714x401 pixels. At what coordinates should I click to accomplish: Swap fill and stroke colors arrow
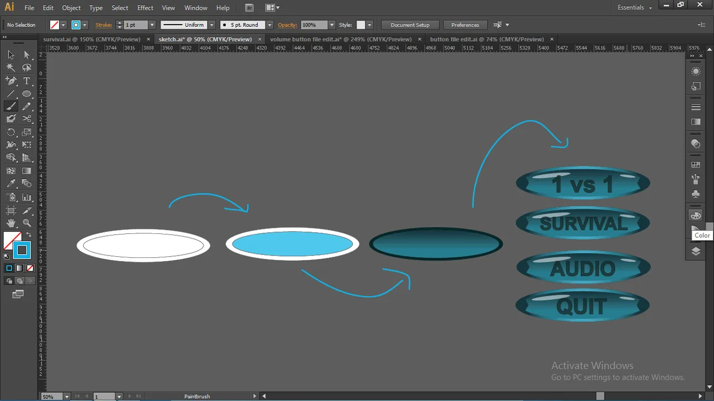click(28, 234)
